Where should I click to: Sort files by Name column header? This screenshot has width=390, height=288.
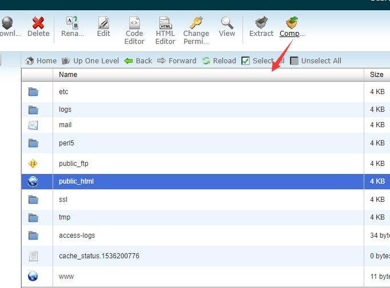coord(68,75)
